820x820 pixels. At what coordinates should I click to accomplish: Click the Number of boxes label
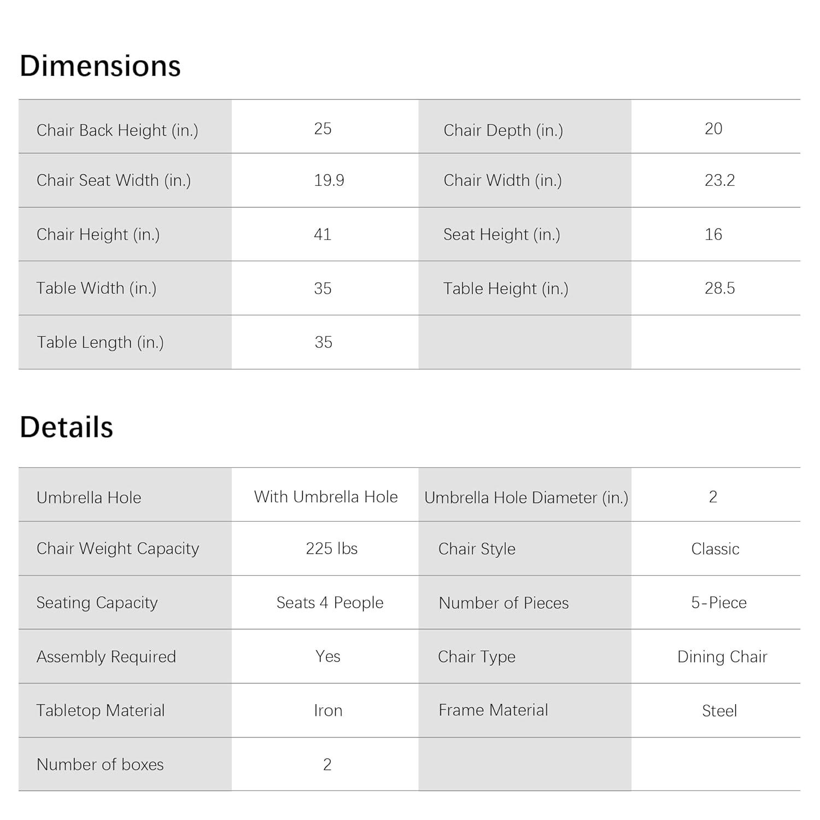coord(100,764)
